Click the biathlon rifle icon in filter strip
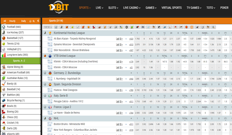The image size is (232, 135). pyautogui.click(x=110, y=27)
